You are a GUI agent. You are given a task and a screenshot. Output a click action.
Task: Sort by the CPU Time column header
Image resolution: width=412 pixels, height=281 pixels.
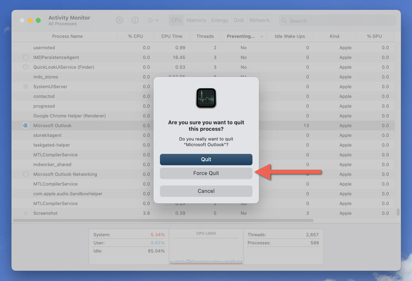172,36
